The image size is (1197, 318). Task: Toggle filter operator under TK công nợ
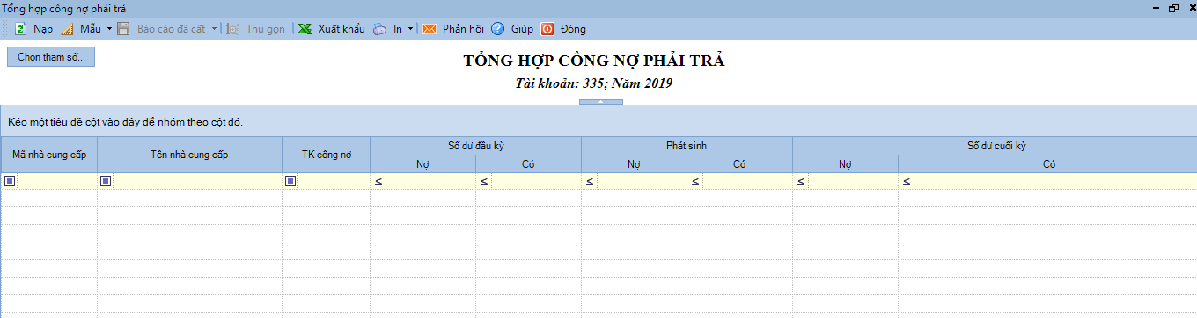[x=290, y=181]
